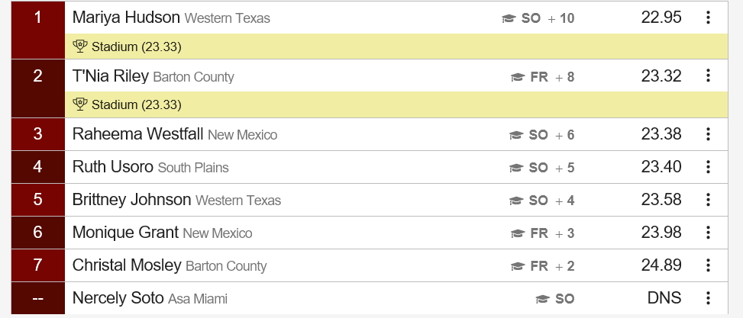The height and width of the screenshot is (318, 743).
Task: Open kebab menu on Brittney Johnson row
Action: [708, 200]
